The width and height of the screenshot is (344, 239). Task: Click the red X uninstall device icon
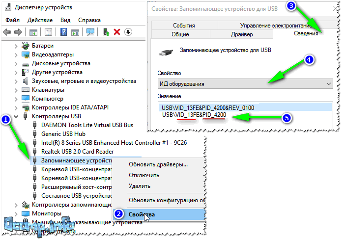tap(117, 32)
